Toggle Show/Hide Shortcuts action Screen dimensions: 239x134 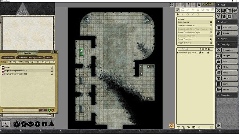click(x=195, y=26)
